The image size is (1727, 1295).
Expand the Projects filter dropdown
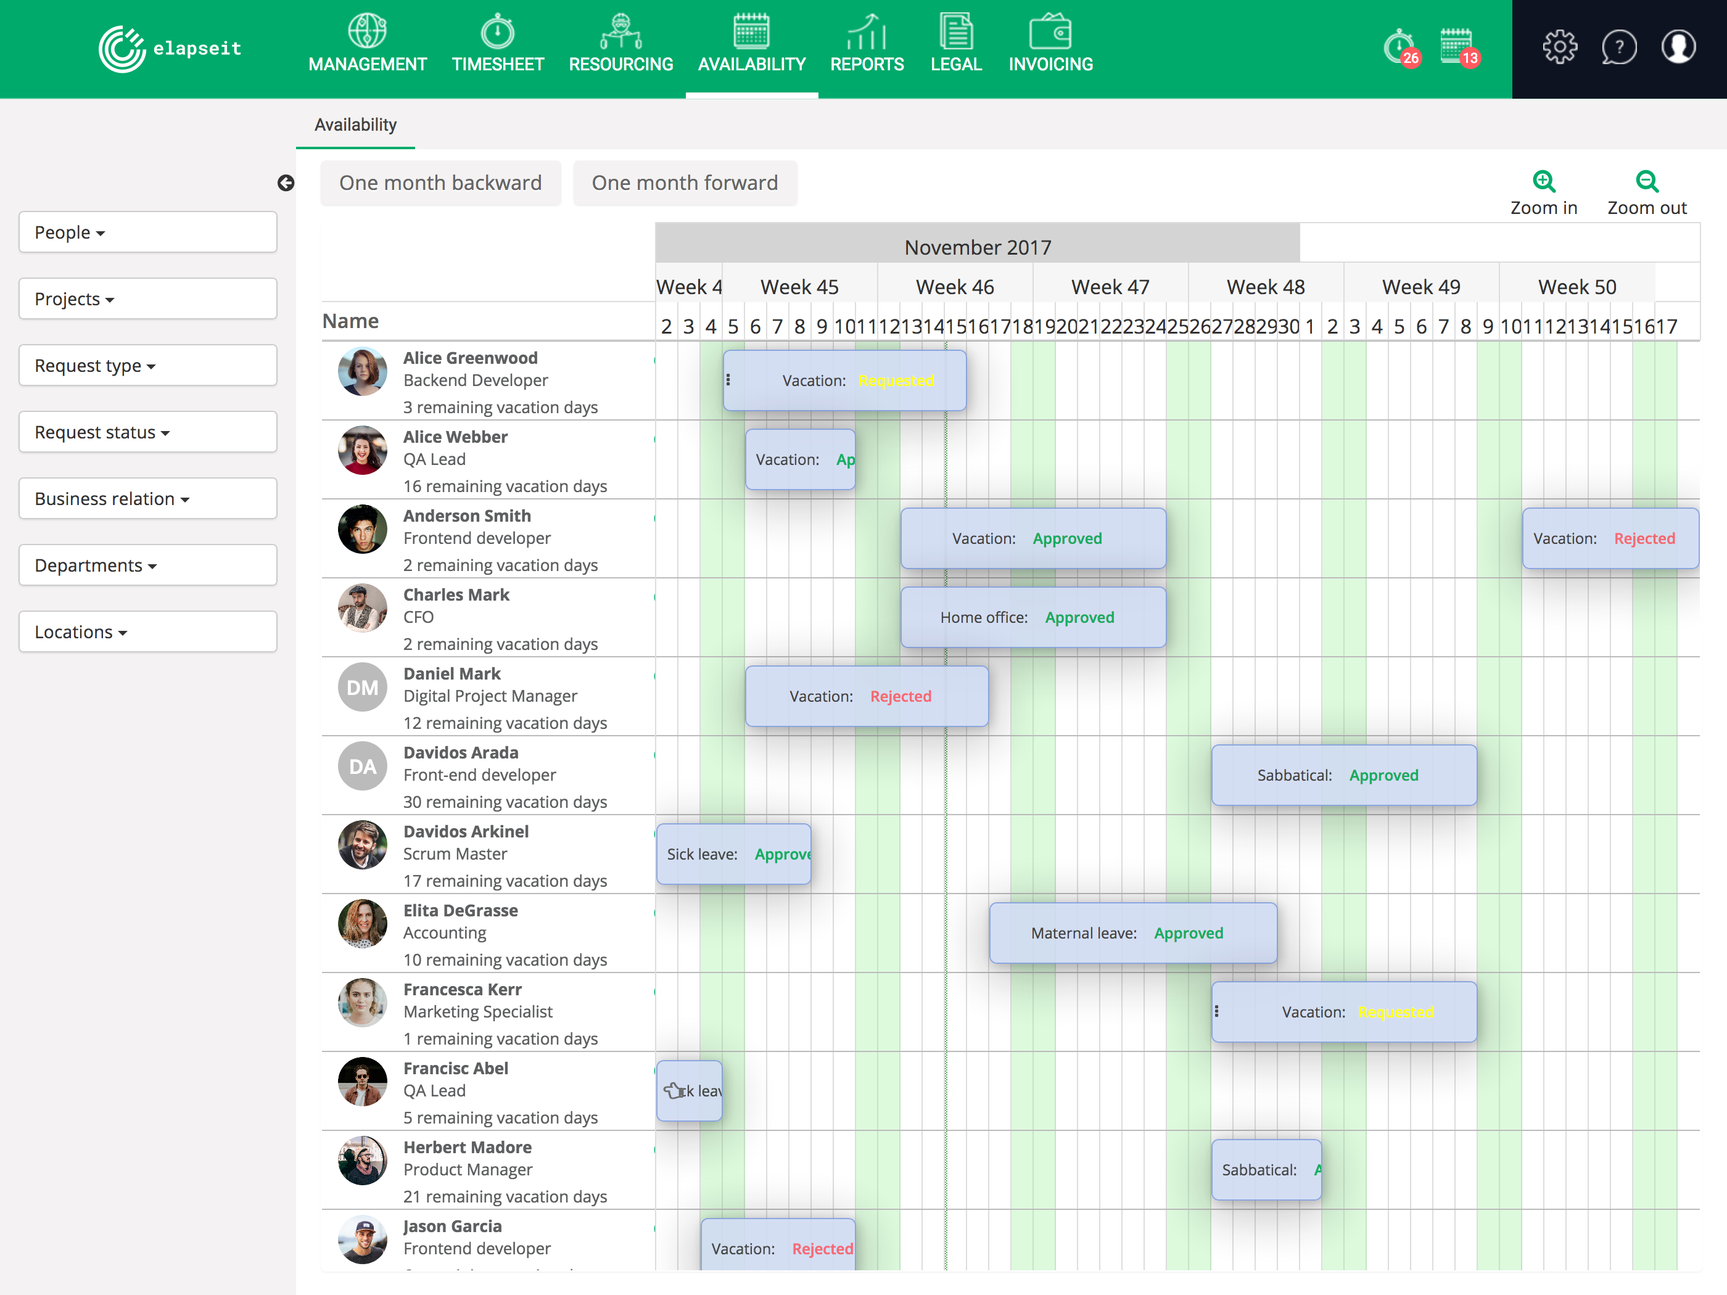147,298
